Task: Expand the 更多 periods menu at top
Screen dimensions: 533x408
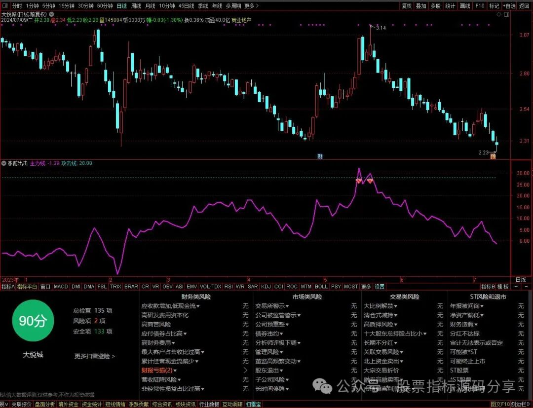Action: [x=251, y=6]
